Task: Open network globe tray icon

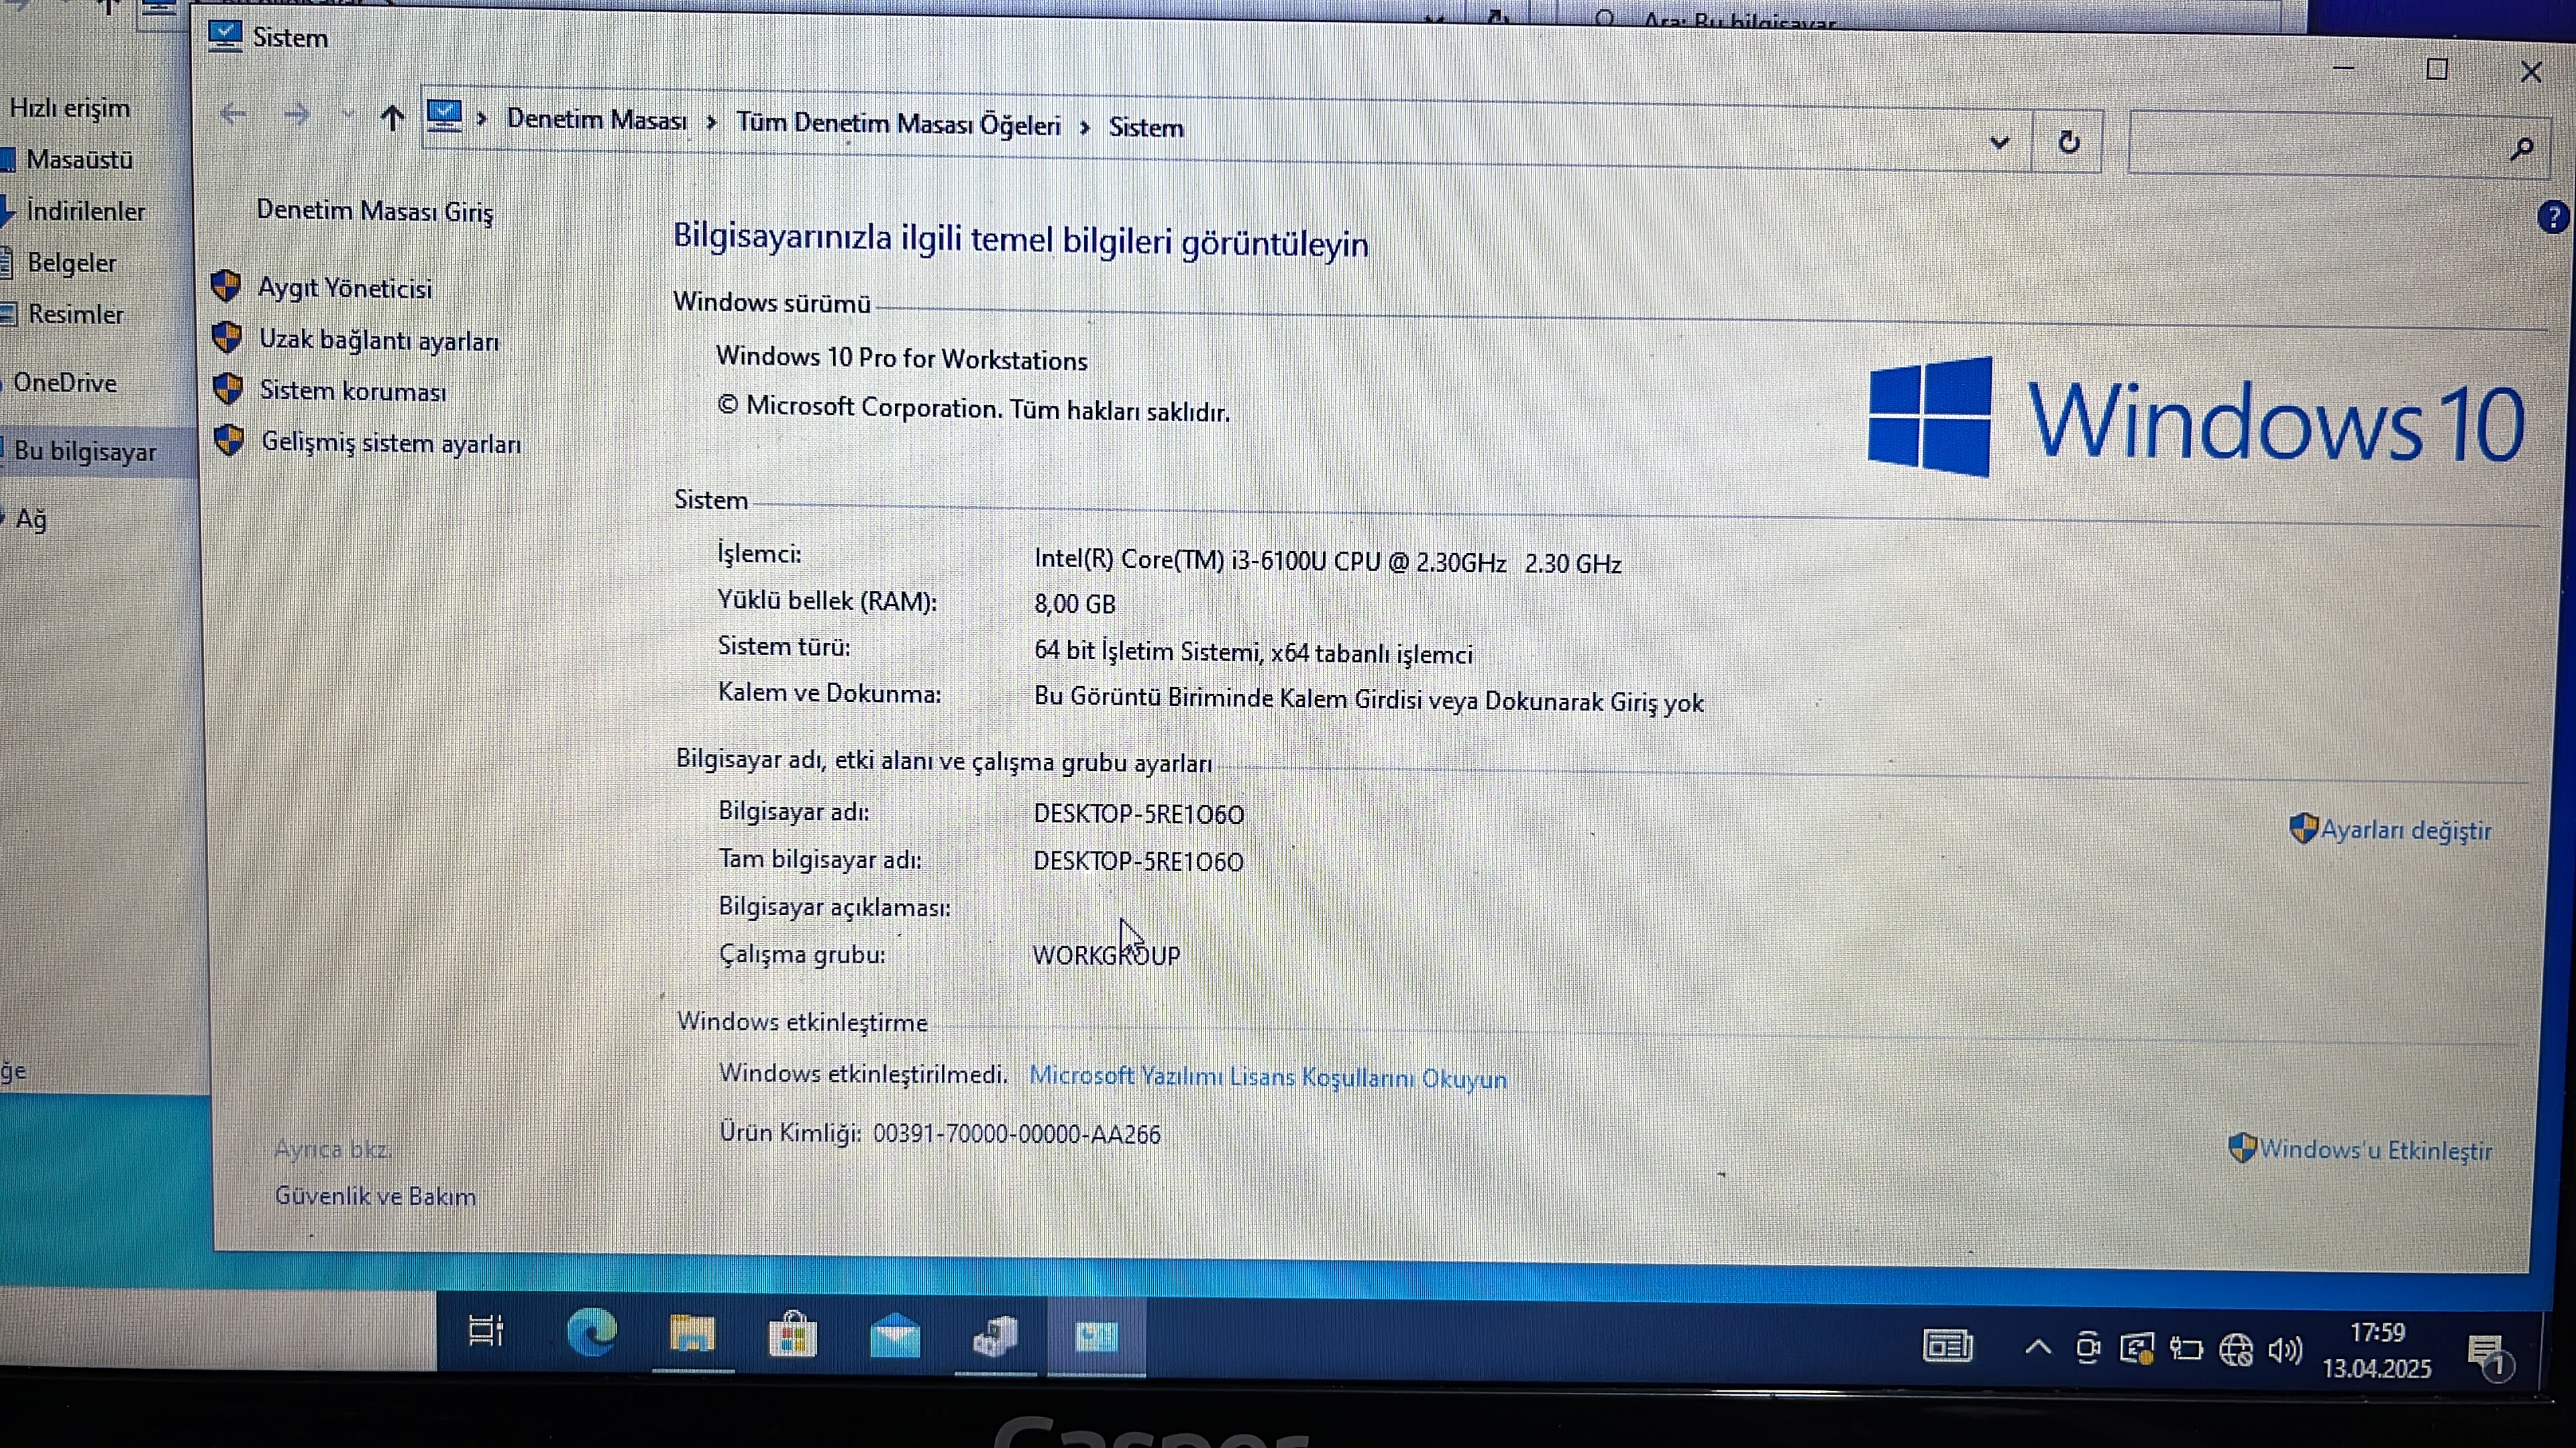Action: click(2236, 1351)
